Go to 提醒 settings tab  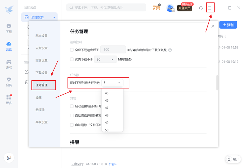click(39, 97)
